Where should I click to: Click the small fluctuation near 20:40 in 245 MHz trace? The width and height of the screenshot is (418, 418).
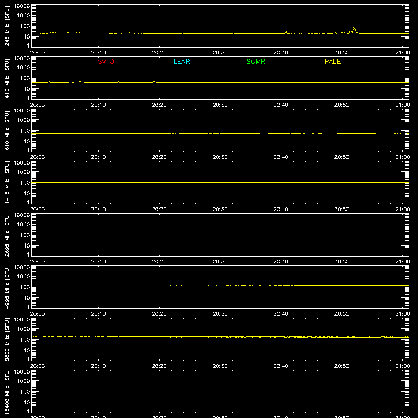(286, 32)
